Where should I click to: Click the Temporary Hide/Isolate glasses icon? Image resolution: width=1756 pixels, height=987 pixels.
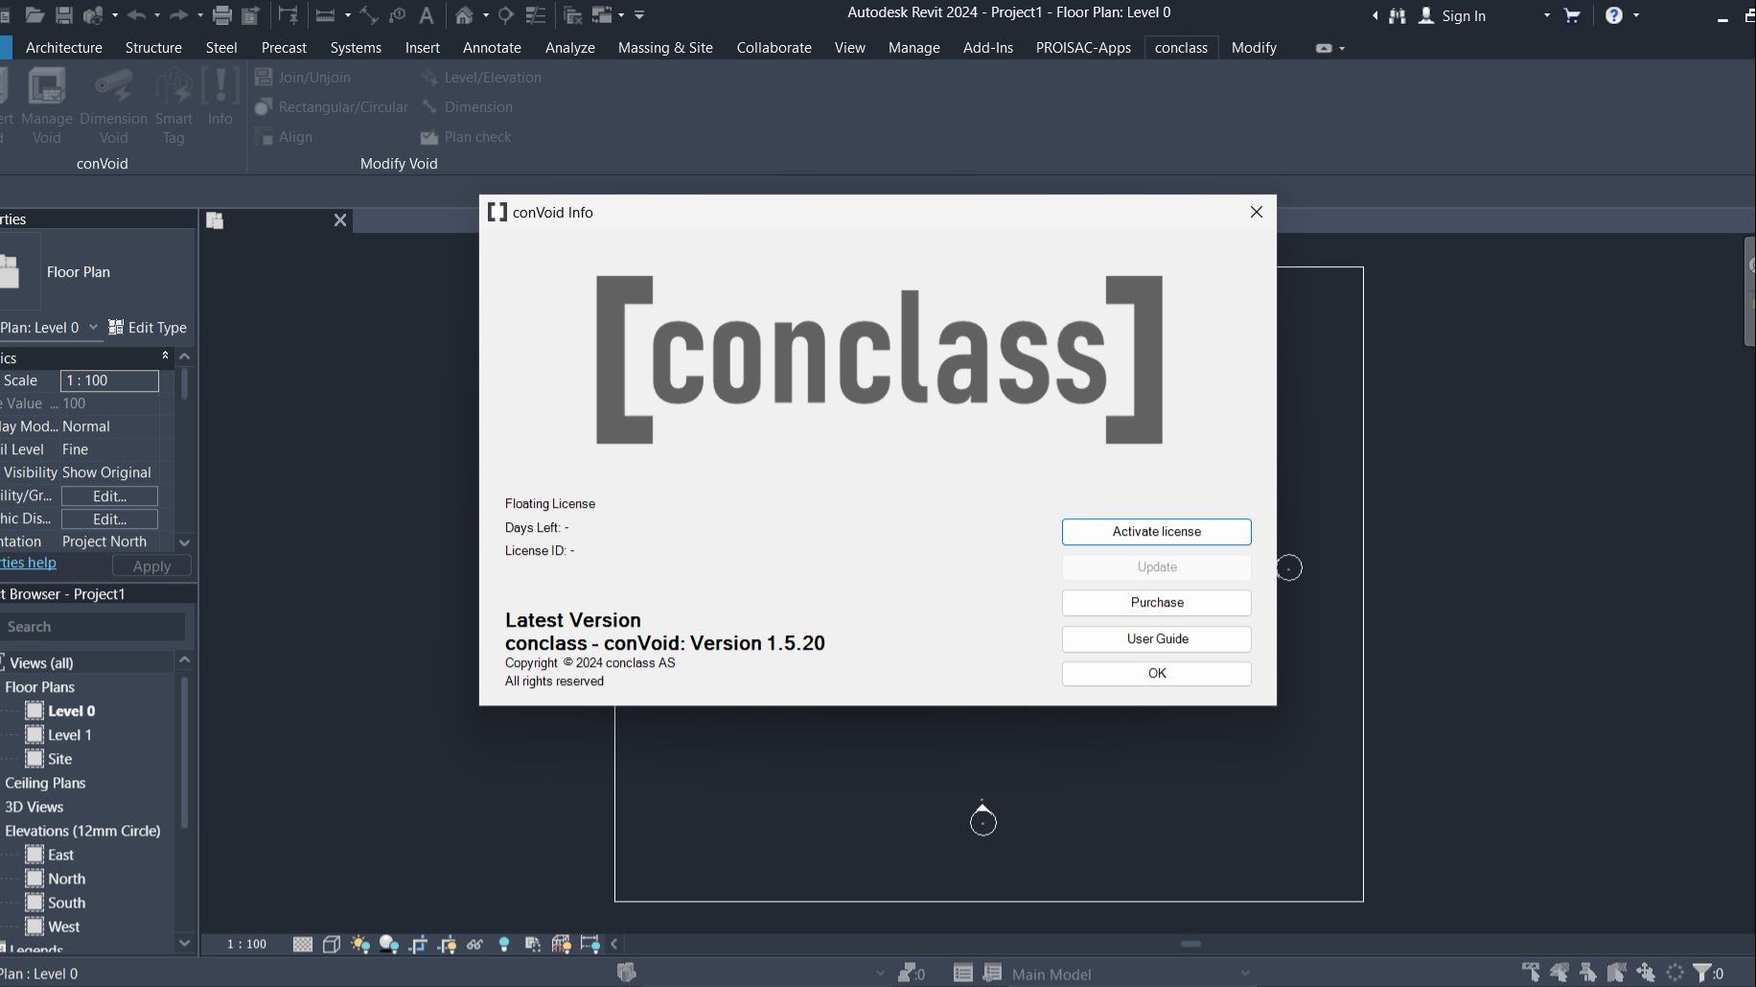point(475,945)
